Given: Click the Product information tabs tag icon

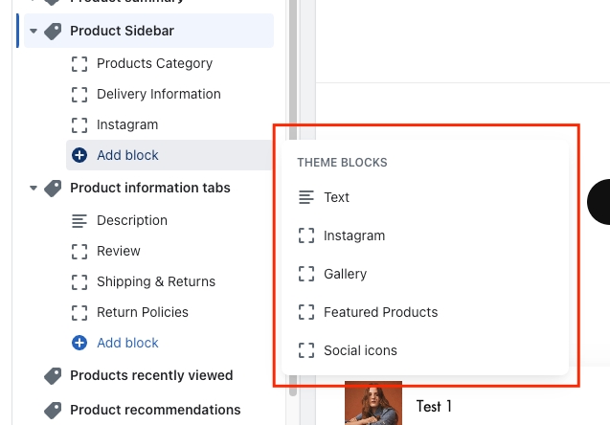Looking at the screenshot, I should pos(54,189).
